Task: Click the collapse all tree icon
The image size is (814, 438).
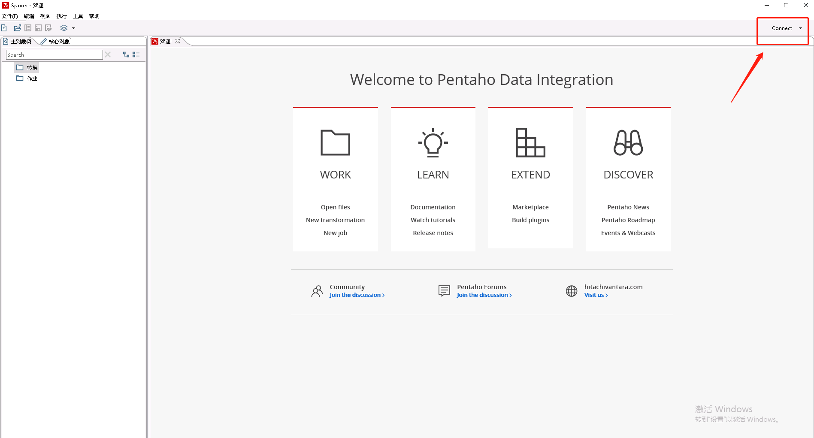Action: (x=136, y=54)
